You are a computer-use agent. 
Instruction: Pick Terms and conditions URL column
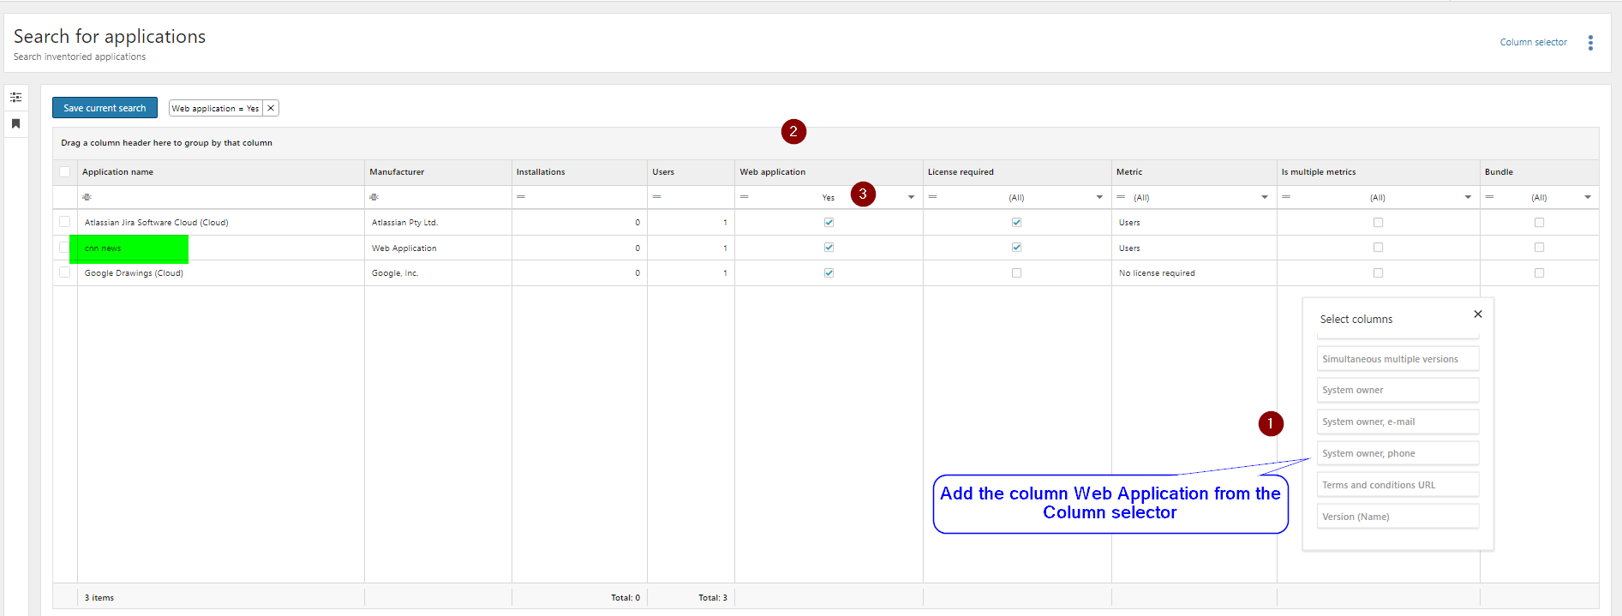1398,485
